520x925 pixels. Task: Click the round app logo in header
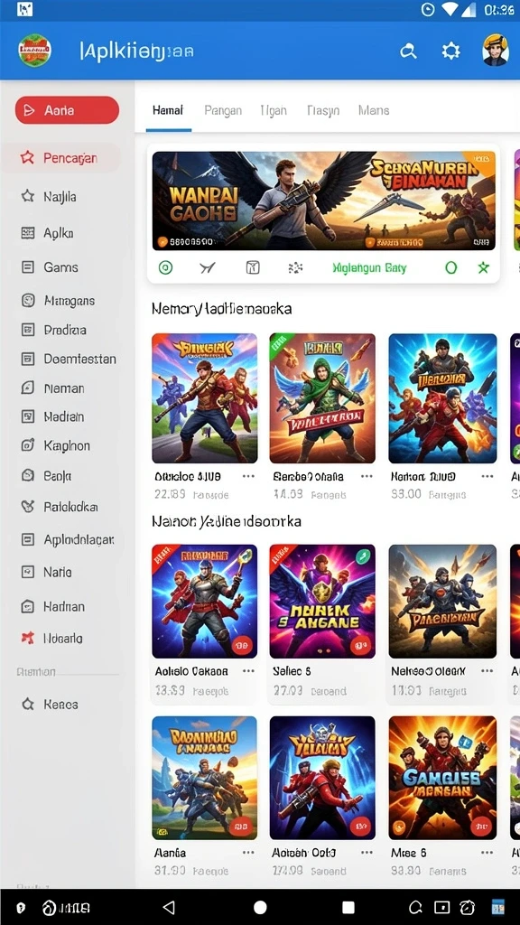click(x=35, y=51)
